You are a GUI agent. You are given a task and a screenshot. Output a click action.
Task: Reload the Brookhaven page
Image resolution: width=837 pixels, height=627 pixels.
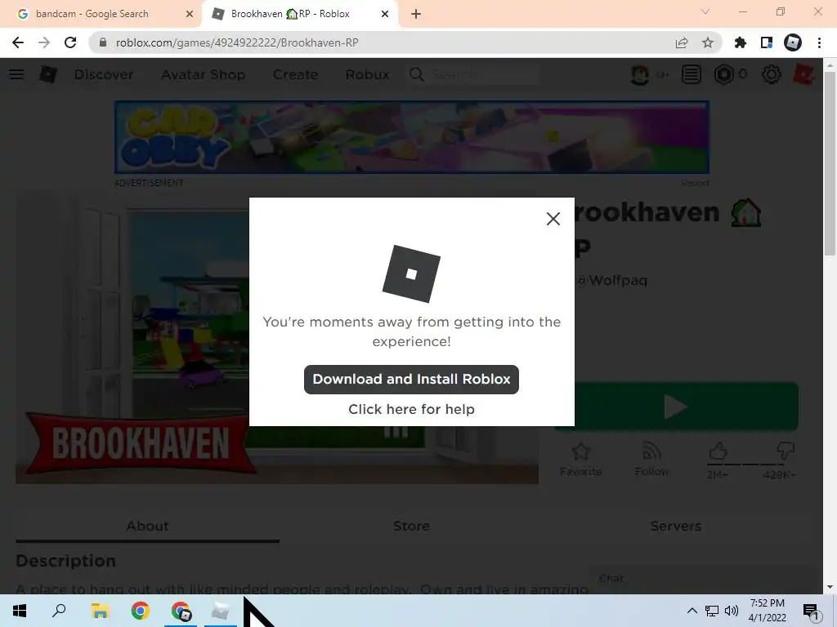click(70, 42)
